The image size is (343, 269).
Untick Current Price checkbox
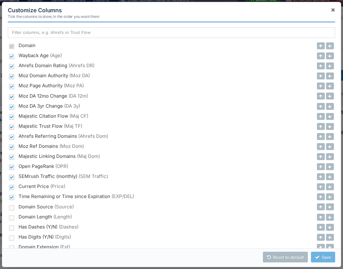[12, 187]
